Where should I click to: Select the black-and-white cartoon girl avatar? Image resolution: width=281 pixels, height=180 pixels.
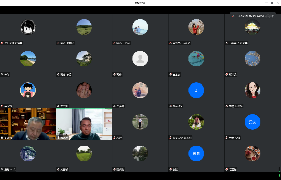click(28, 27)
